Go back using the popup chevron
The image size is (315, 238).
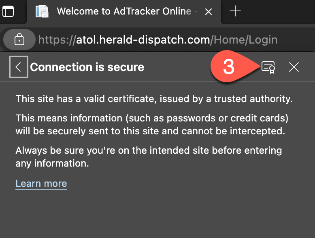[x=18, y=67]
